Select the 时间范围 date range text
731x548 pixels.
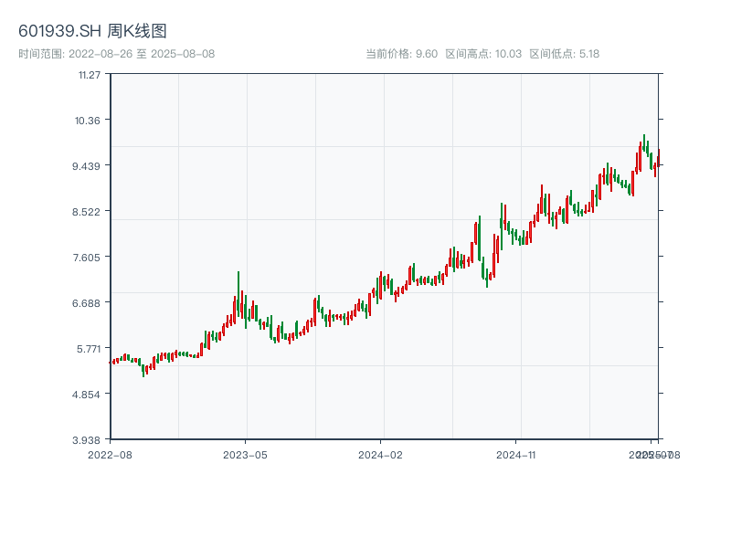coord(116,54)
